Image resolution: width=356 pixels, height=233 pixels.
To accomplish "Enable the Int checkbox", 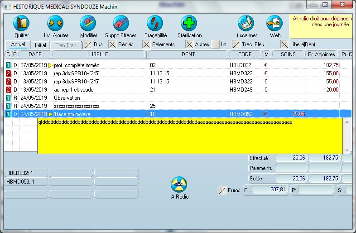I will pos(216,44).
